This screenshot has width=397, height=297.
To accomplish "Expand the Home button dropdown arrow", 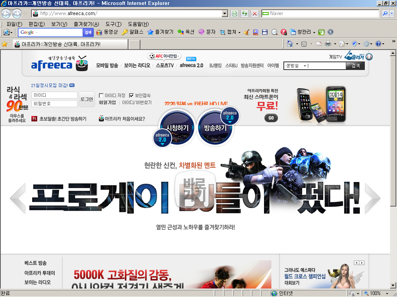I will point(297,44).
